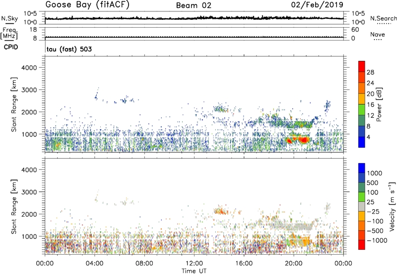Click the bright blue bottom segment of the power colorbar

[x=362, y=142]
